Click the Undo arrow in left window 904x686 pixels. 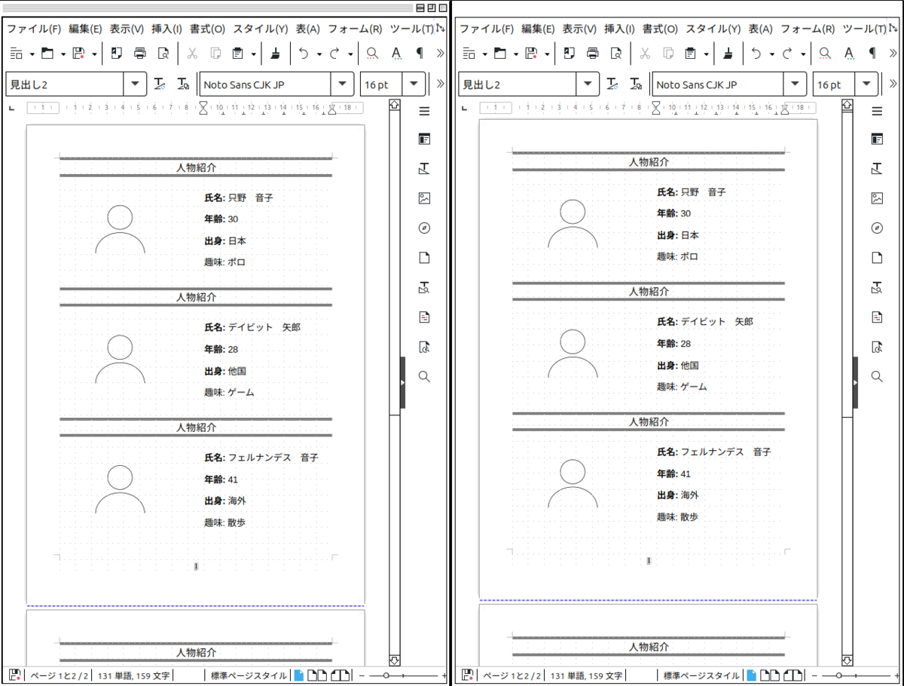(304, 54)
